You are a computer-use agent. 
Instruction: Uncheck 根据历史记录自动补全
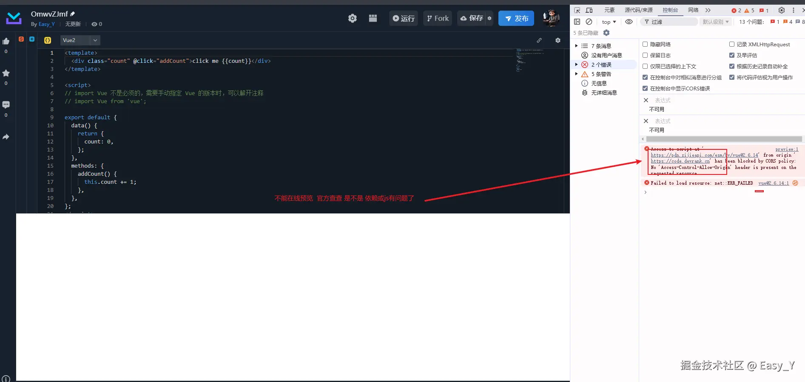coord(732,66)
